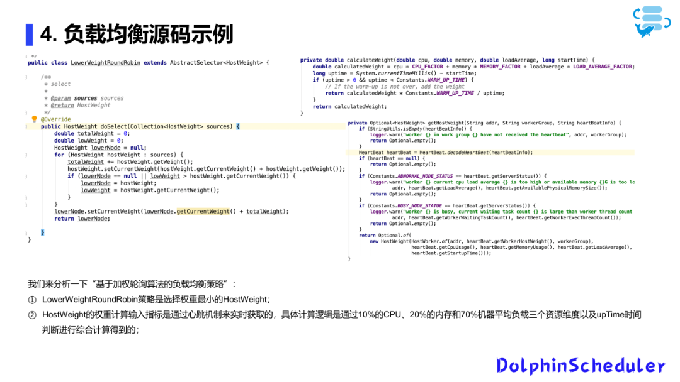
Task: Click the heartBeat.getWorkerWaitingTaskCount() argument line
Action: [506, 217]
